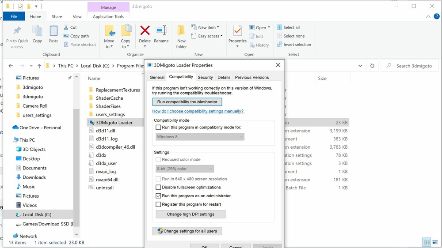Switch to large icons view button

[436, 242]
